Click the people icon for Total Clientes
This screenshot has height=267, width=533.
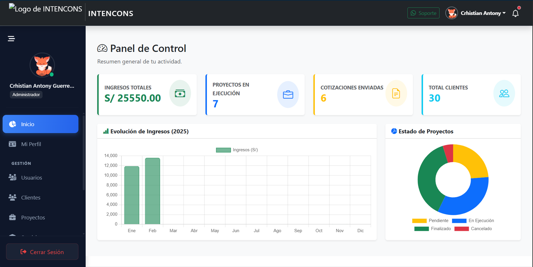tap(504, 93)
